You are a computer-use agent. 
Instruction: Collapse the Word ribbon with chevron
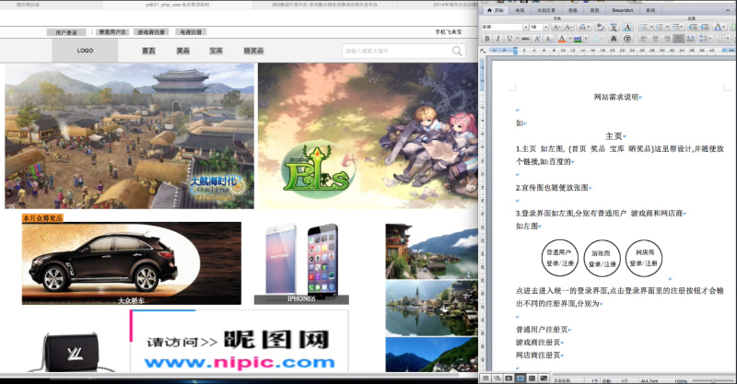point(728,10)
